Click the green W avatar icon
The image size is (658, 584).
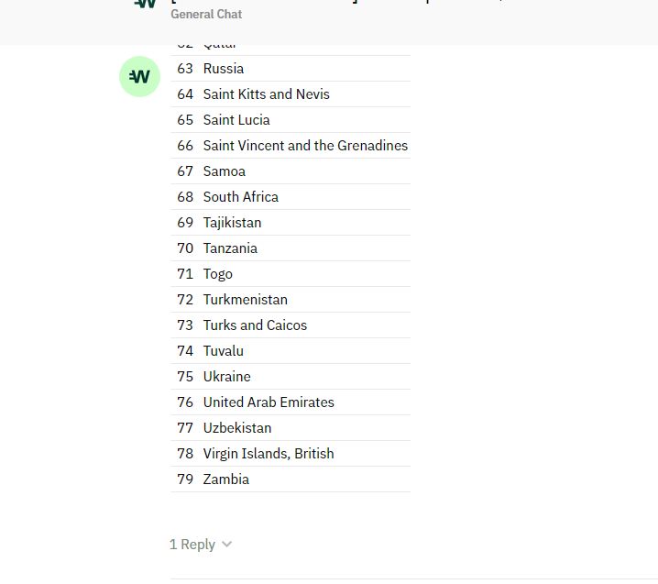point(139,76)
